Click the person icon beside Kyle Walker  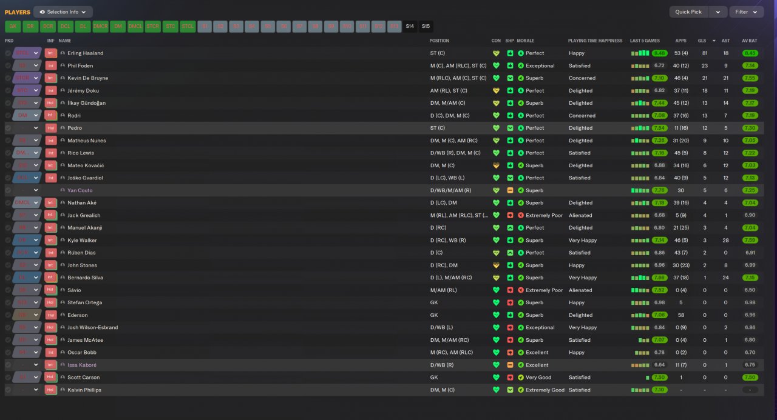(x=63, y=241)
